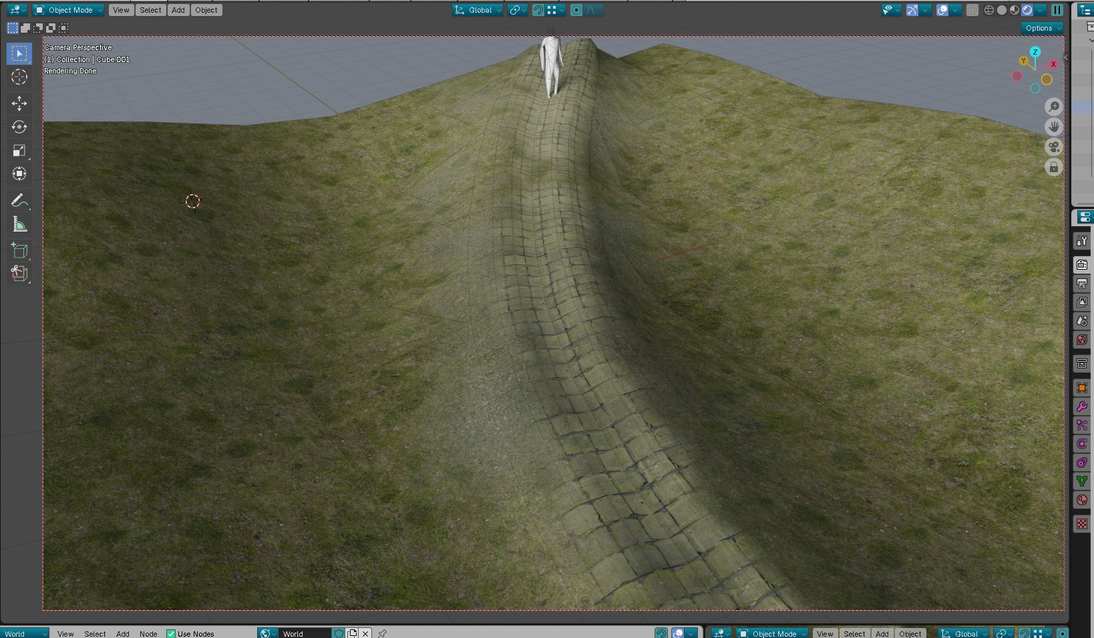
Task: Open the Collection properties tab
Action: click(x=1082, y=364)
